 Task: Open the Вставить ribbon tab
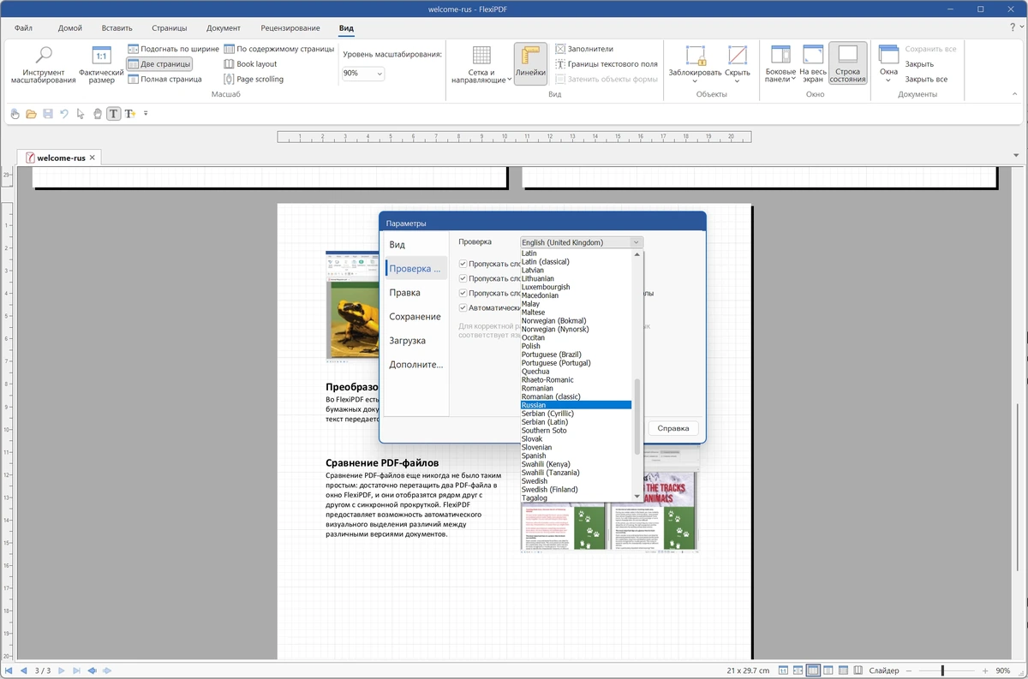tap(117, 28)
